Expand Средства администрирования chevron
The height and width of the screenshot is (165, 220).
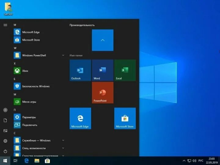point(63,156)
